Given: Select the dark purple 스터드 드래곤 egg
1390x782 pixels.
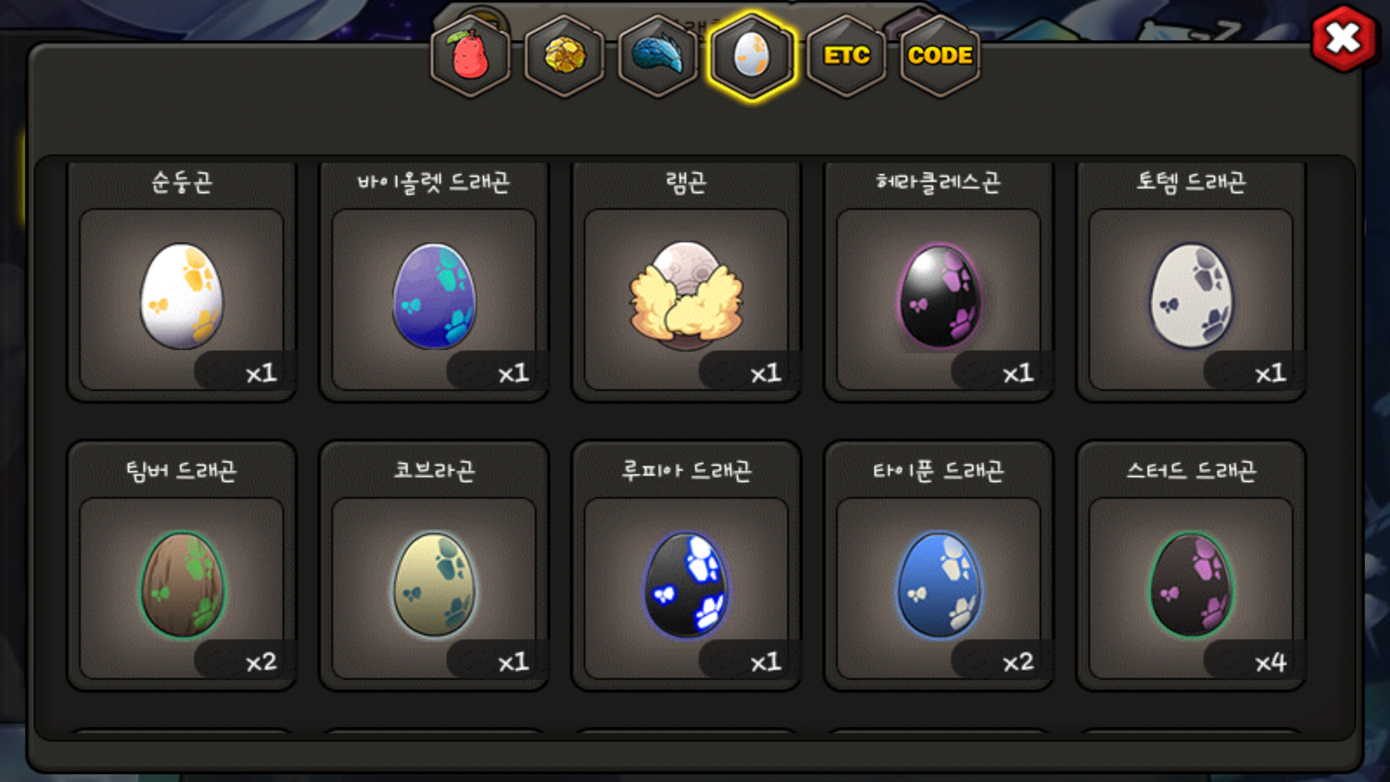Looking at the screenshot, I should (x=1192, y=584).
